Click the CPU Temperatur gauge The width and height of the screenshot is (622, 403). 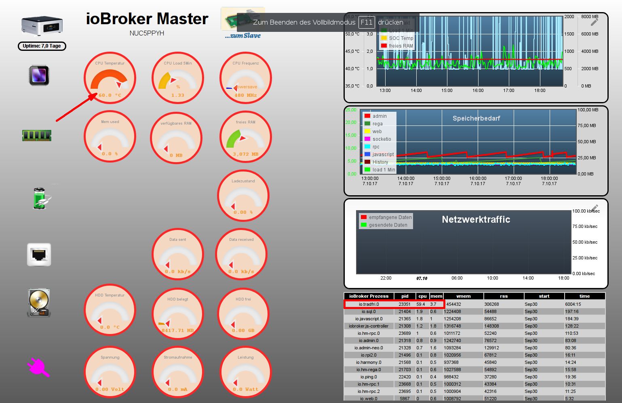110,78
